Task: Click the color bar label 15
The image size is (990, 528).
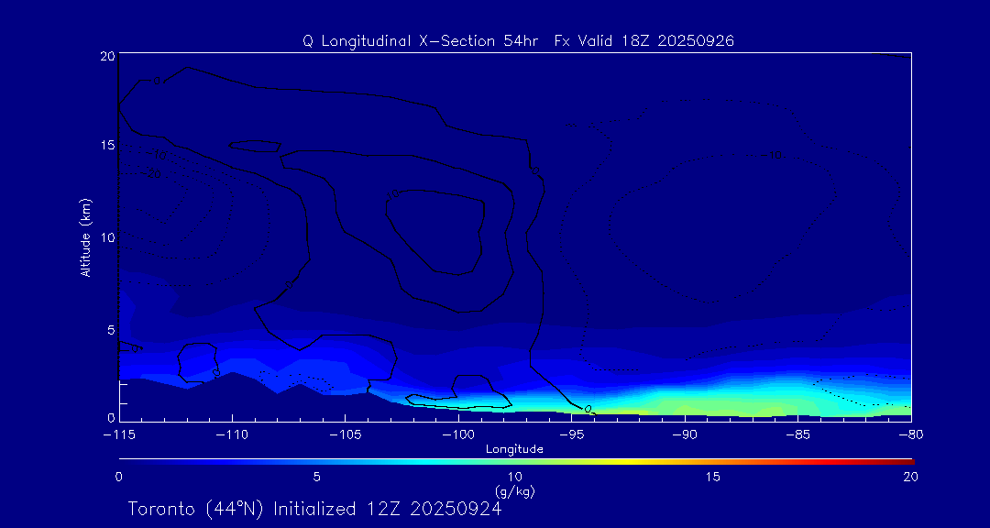Action: click(x=712, y=477)
